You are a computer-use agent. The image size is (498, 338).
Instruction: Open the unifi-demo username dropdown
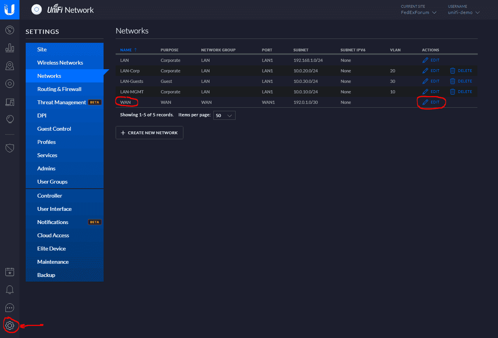(x=463, y=12)
